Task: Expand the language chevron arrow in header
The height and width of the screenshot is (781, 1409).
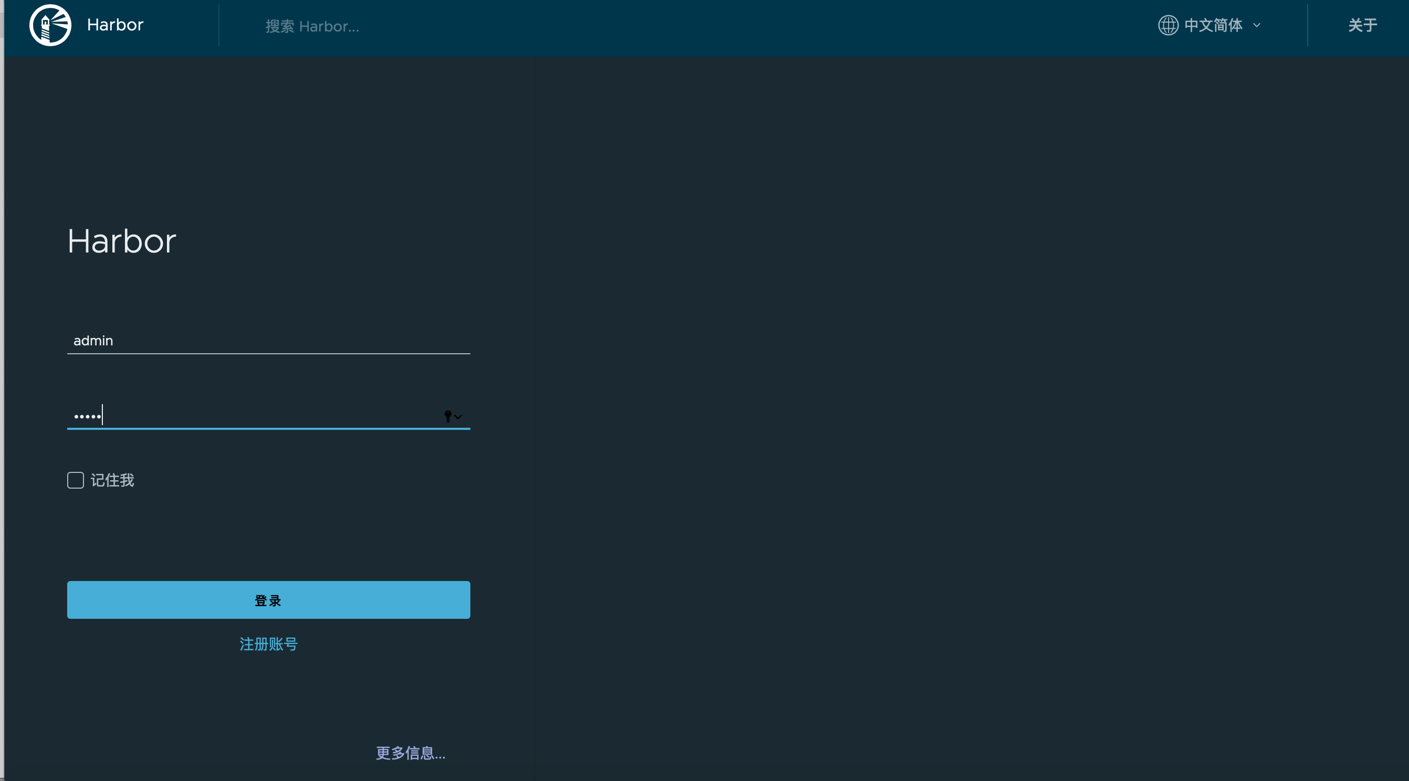Action: click(1257, 25)
